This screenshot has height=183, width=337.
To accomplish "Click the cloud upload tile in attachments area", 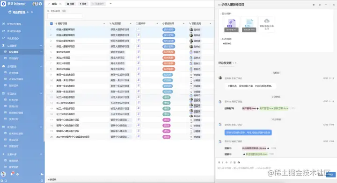I will coord(266,24).
